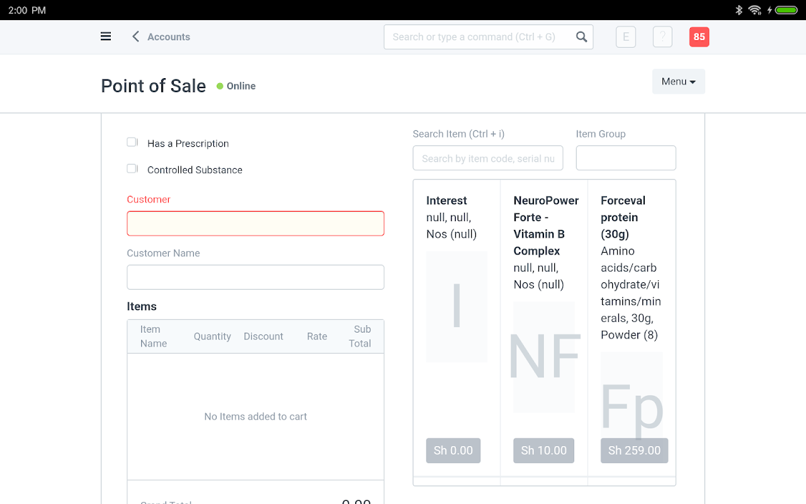Viewport: 806px width, 504px height.
Task: Open the E user avatar icon
Action: 626,37
